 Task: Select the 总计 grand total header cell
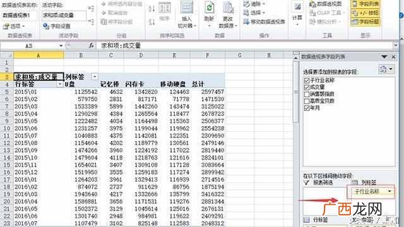[208, 84]
